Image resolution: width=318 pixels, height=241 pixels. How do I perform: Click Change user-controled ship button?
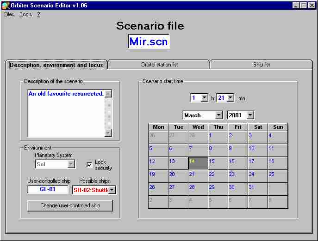70,205
